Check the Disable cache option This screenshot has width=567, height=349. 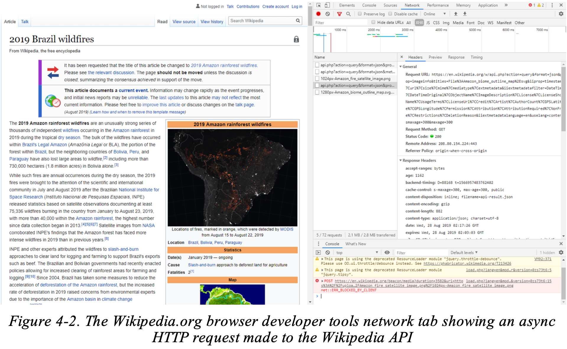(391, 14)
